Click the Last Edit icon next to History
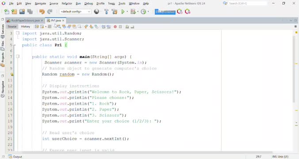 pyautogui.click(x=37, y=26)
